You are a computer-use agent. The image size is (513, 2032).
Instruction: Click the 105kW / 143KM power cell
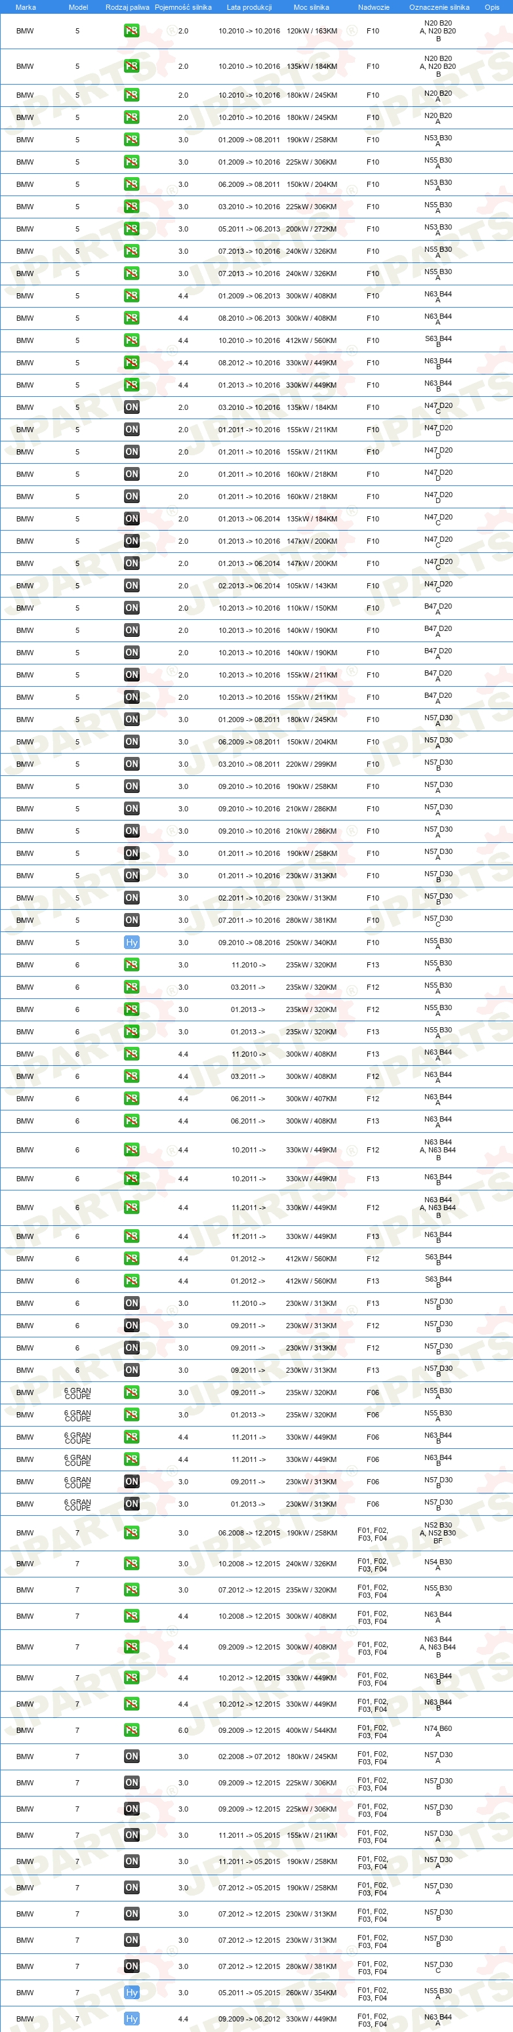(x=312, y=585)
